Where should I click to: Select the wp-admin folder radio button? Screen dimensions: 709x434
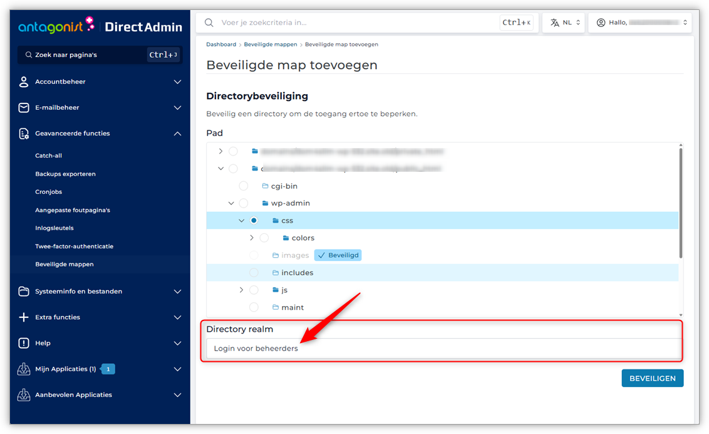coord(244,203)
